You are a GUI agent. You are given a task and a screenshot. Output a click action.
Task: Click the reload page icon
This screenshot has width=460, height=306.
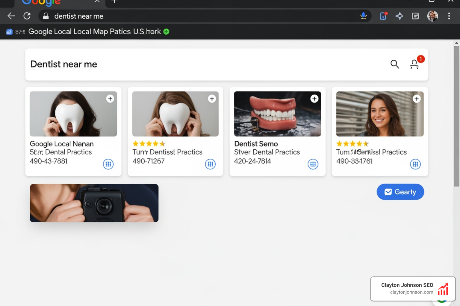(27, 16)
